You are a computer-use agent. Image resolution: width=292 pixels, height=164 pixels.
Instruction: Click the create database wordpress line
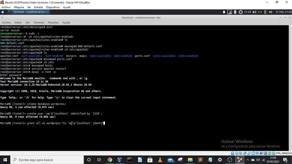click(x=33, y=104)
